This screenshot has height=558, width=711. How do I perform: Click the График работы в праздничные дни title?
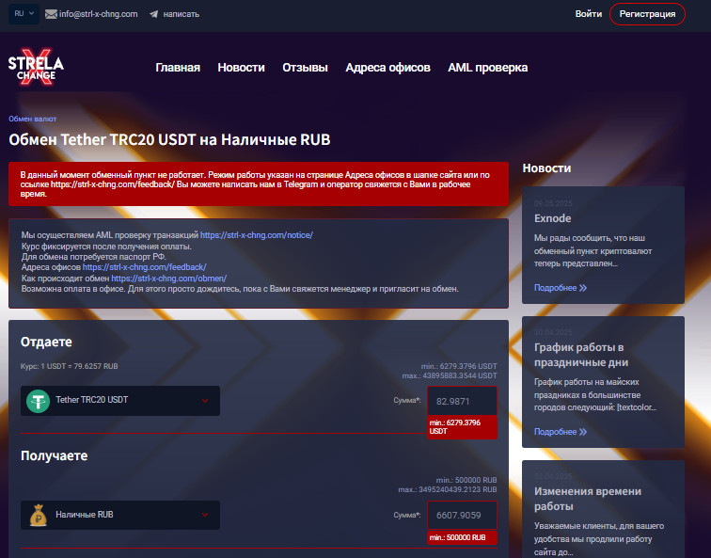tap(581, 355)
